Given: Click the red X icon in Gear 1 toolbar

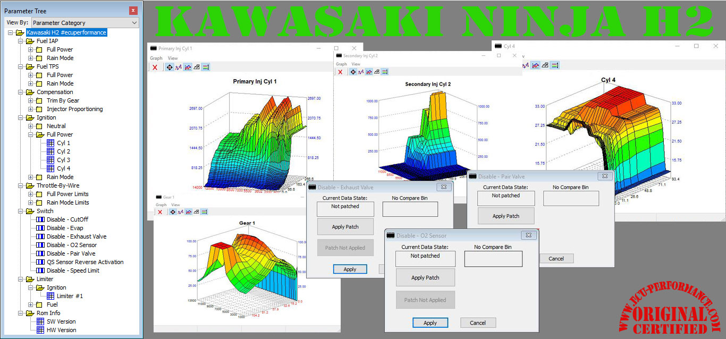Looking at the screenshot, I should point(159,212).
